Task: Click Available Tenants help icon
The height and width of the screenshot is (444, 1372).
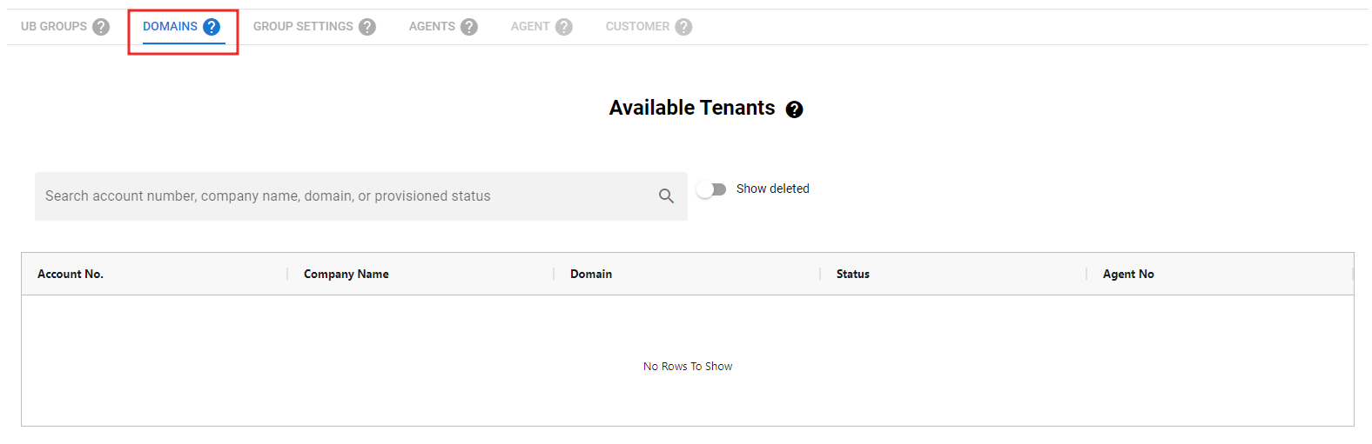Action: pyautogui.click(x=794, y=109)
